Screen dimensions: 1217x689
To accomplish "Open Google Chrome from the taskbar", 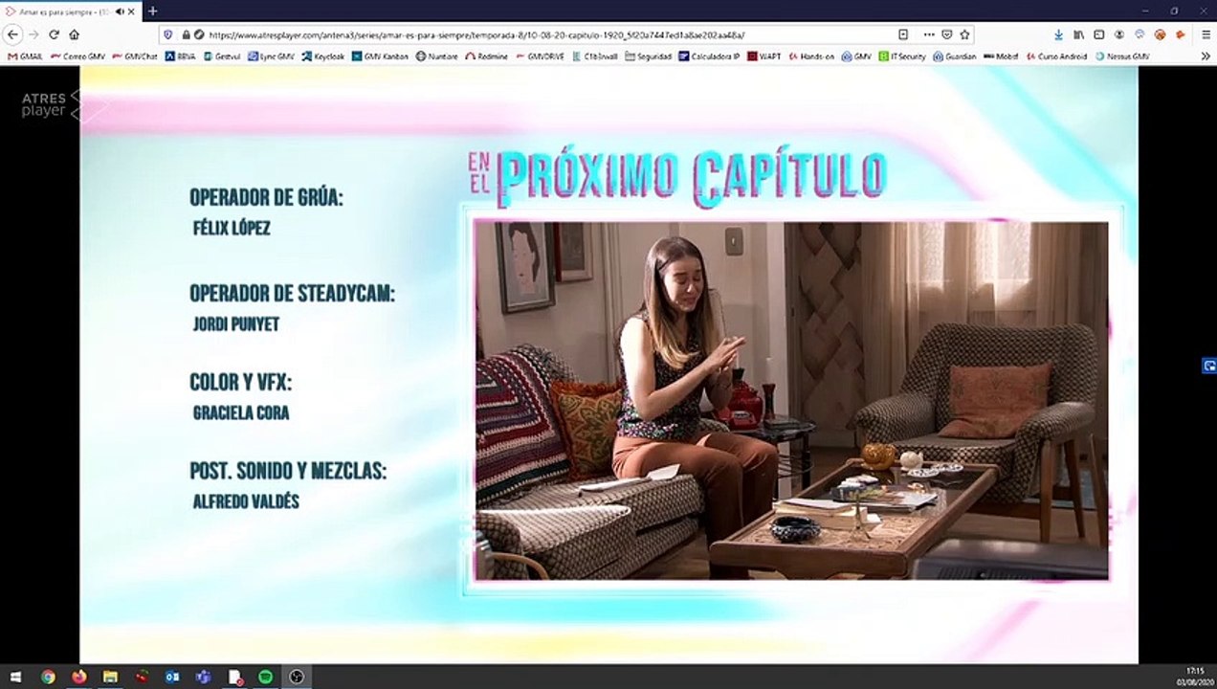I will 48,677.
